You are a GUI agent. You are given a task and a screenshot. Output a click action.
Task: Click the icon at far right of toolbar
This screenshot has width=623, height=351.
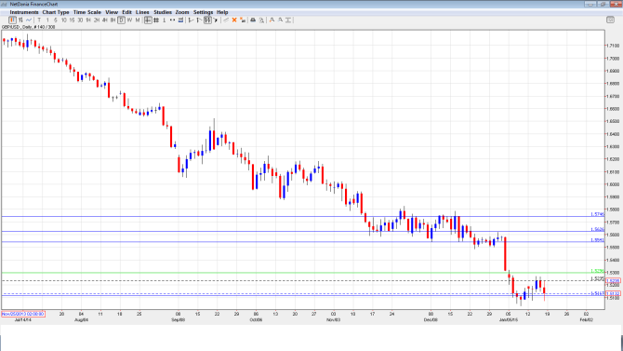pyautogui.click(x=610, y=20)
